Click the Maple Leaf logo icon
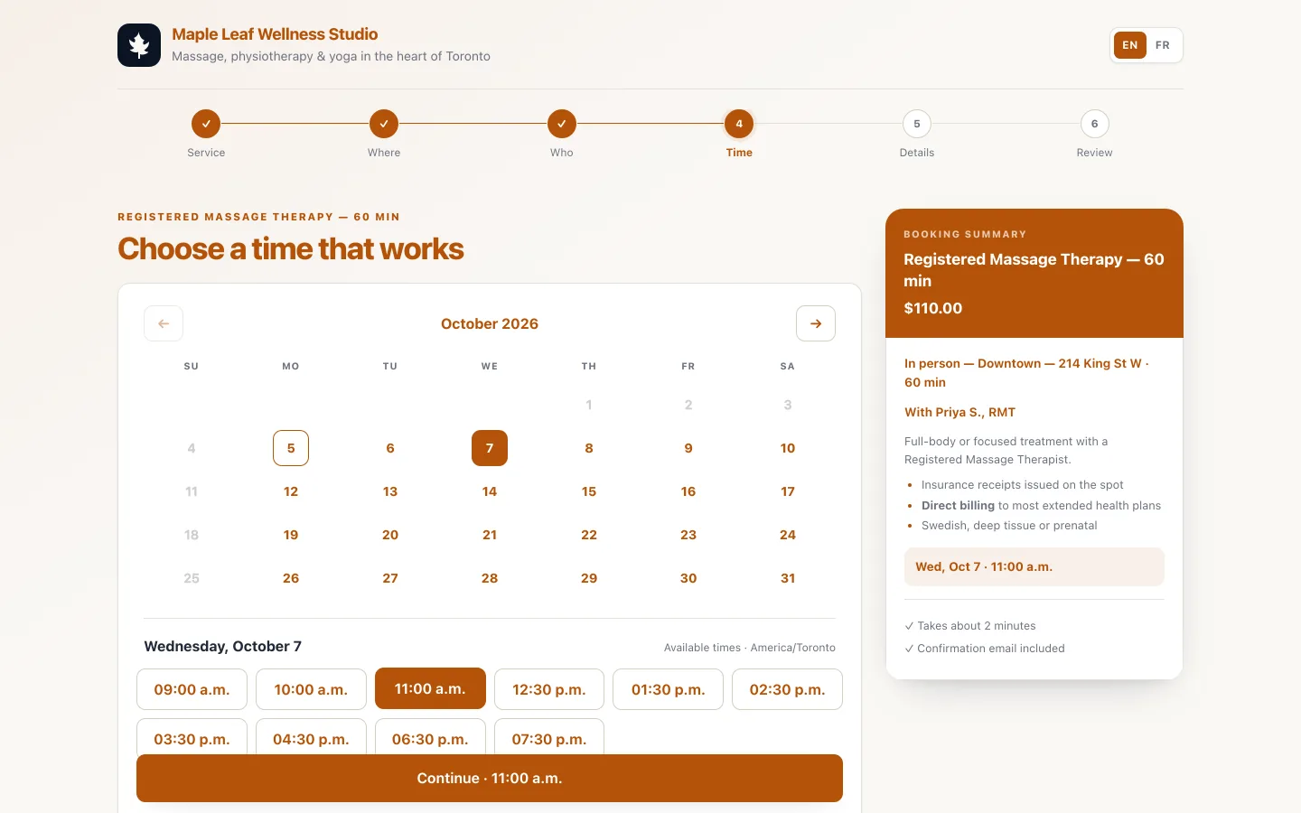 tap(139, 45)
